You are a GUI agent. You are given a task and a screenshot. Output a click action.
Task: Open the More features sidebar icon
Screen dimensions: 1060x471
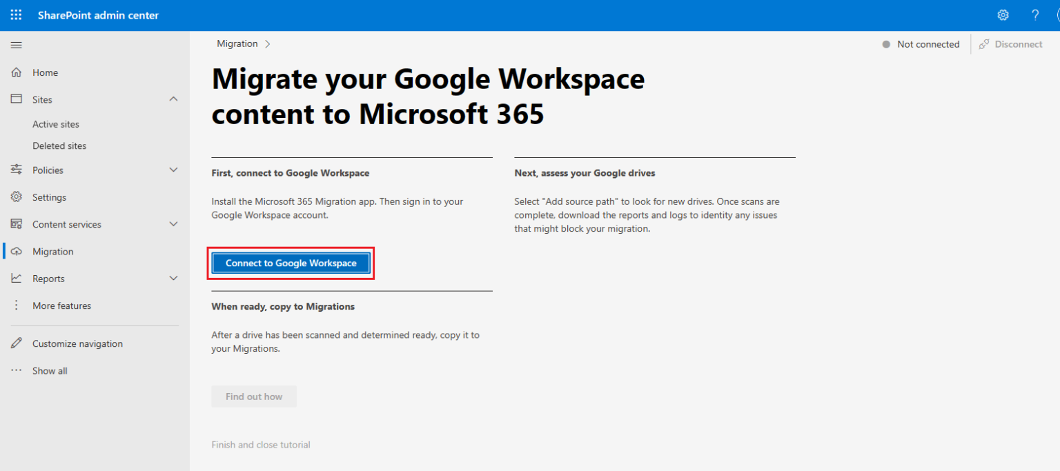(16, 305)
